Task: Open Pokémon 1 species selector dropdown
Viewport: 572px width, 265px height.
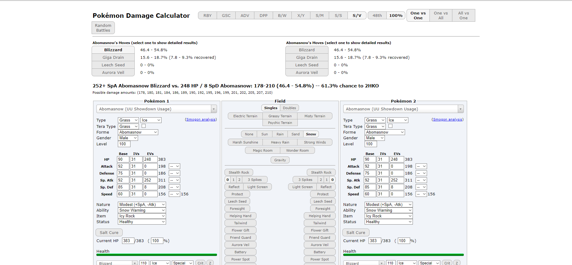Action: pos(156,109)
